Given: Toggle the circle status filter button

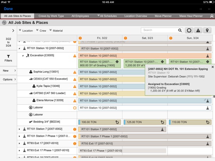Looking at the screenshot, I should click(x=189, y=30).
